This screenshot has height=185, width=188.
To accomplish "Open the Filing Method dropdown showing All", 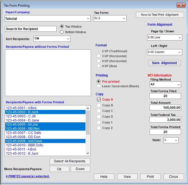I will click(x=165, y=84).
